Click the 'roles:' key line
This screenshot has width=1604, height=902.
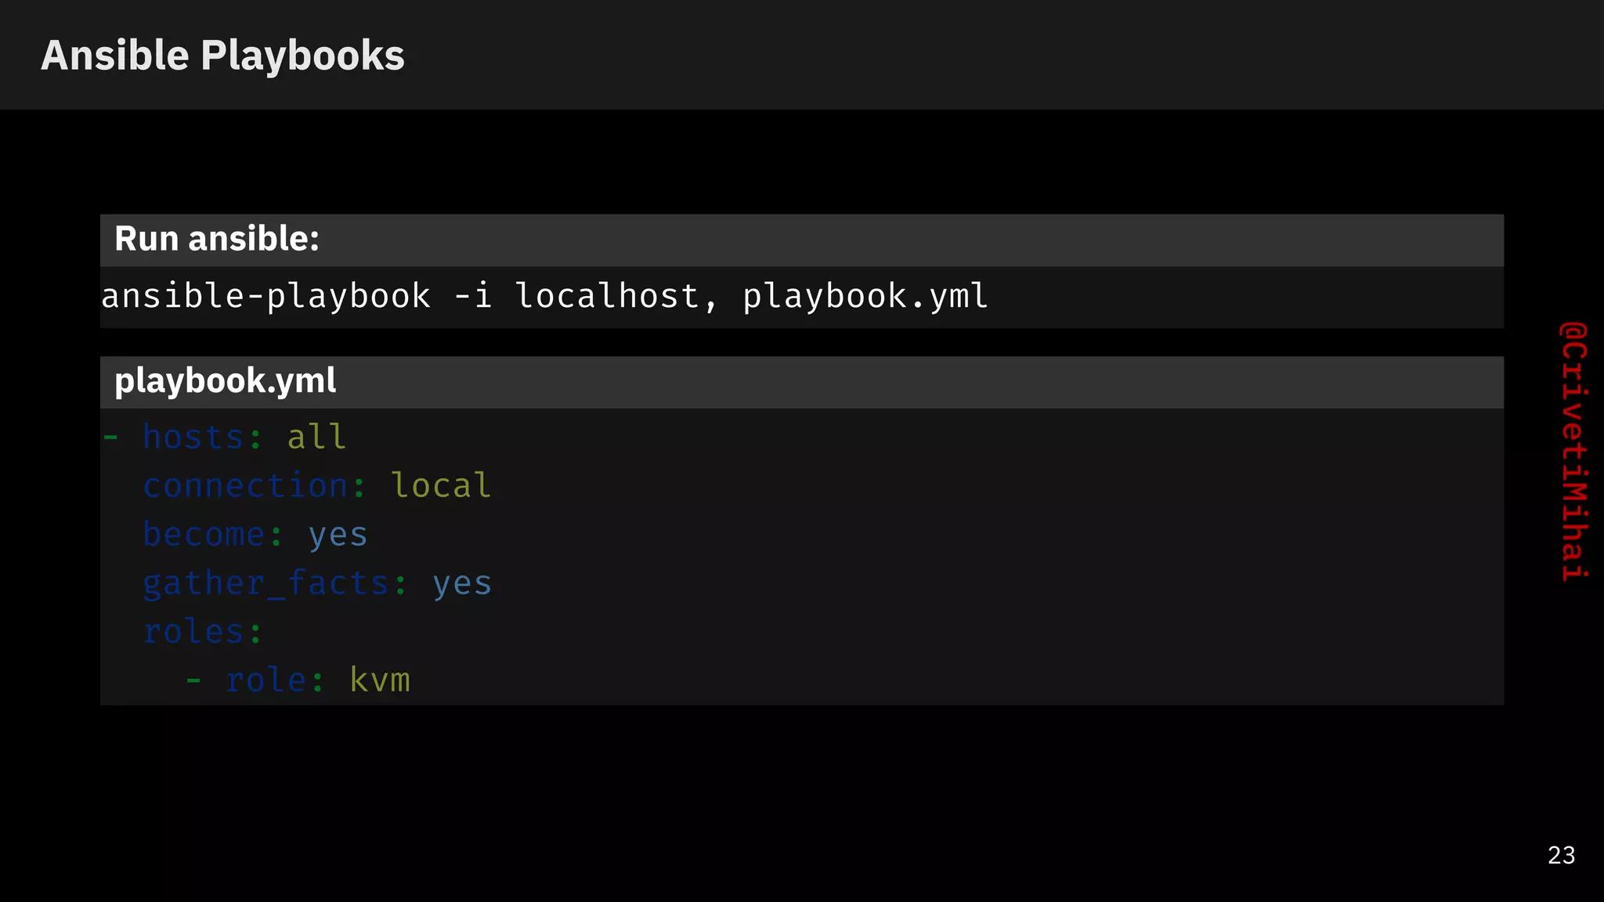[x=202, y=632]
